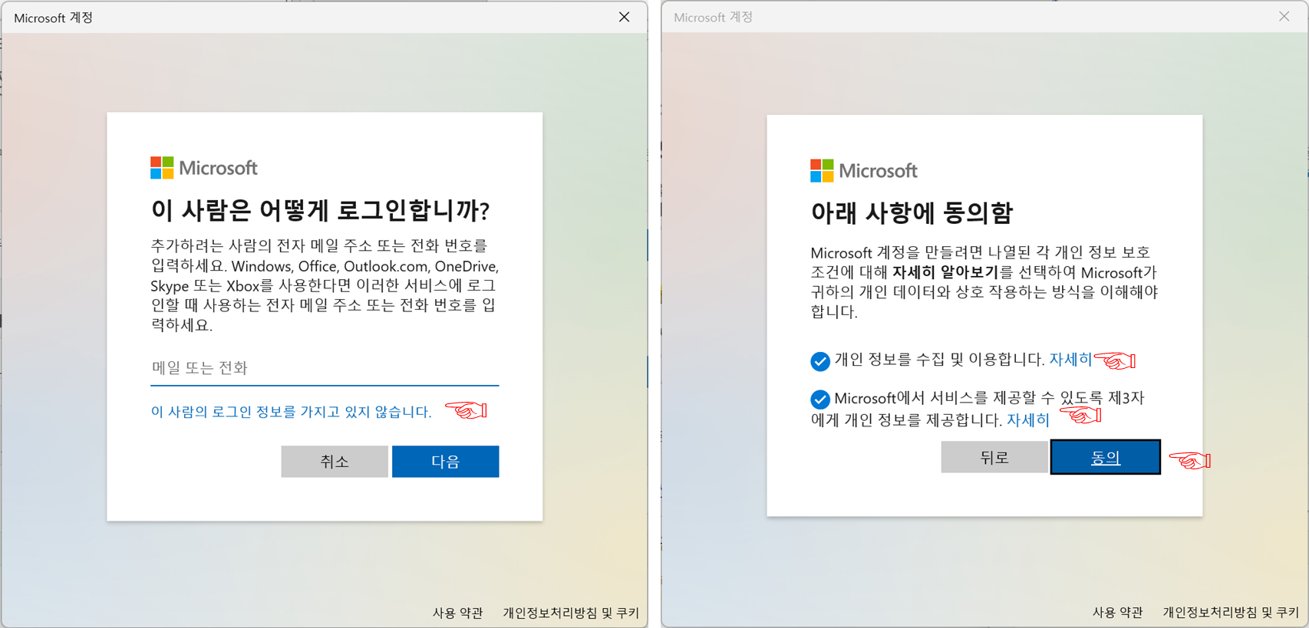
Task: Click the heading '아래 사항에 동의함'
Action: point(912,212)
